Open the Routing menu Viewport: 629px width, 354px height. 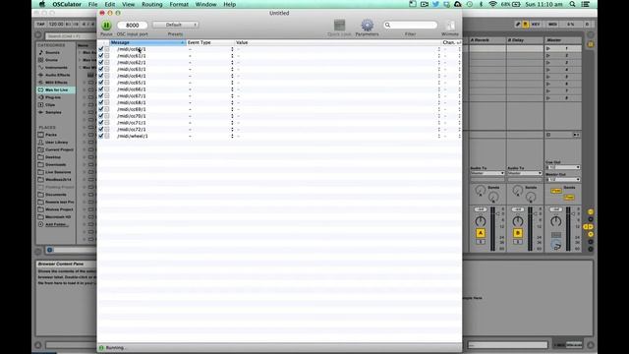pos(152,4)
